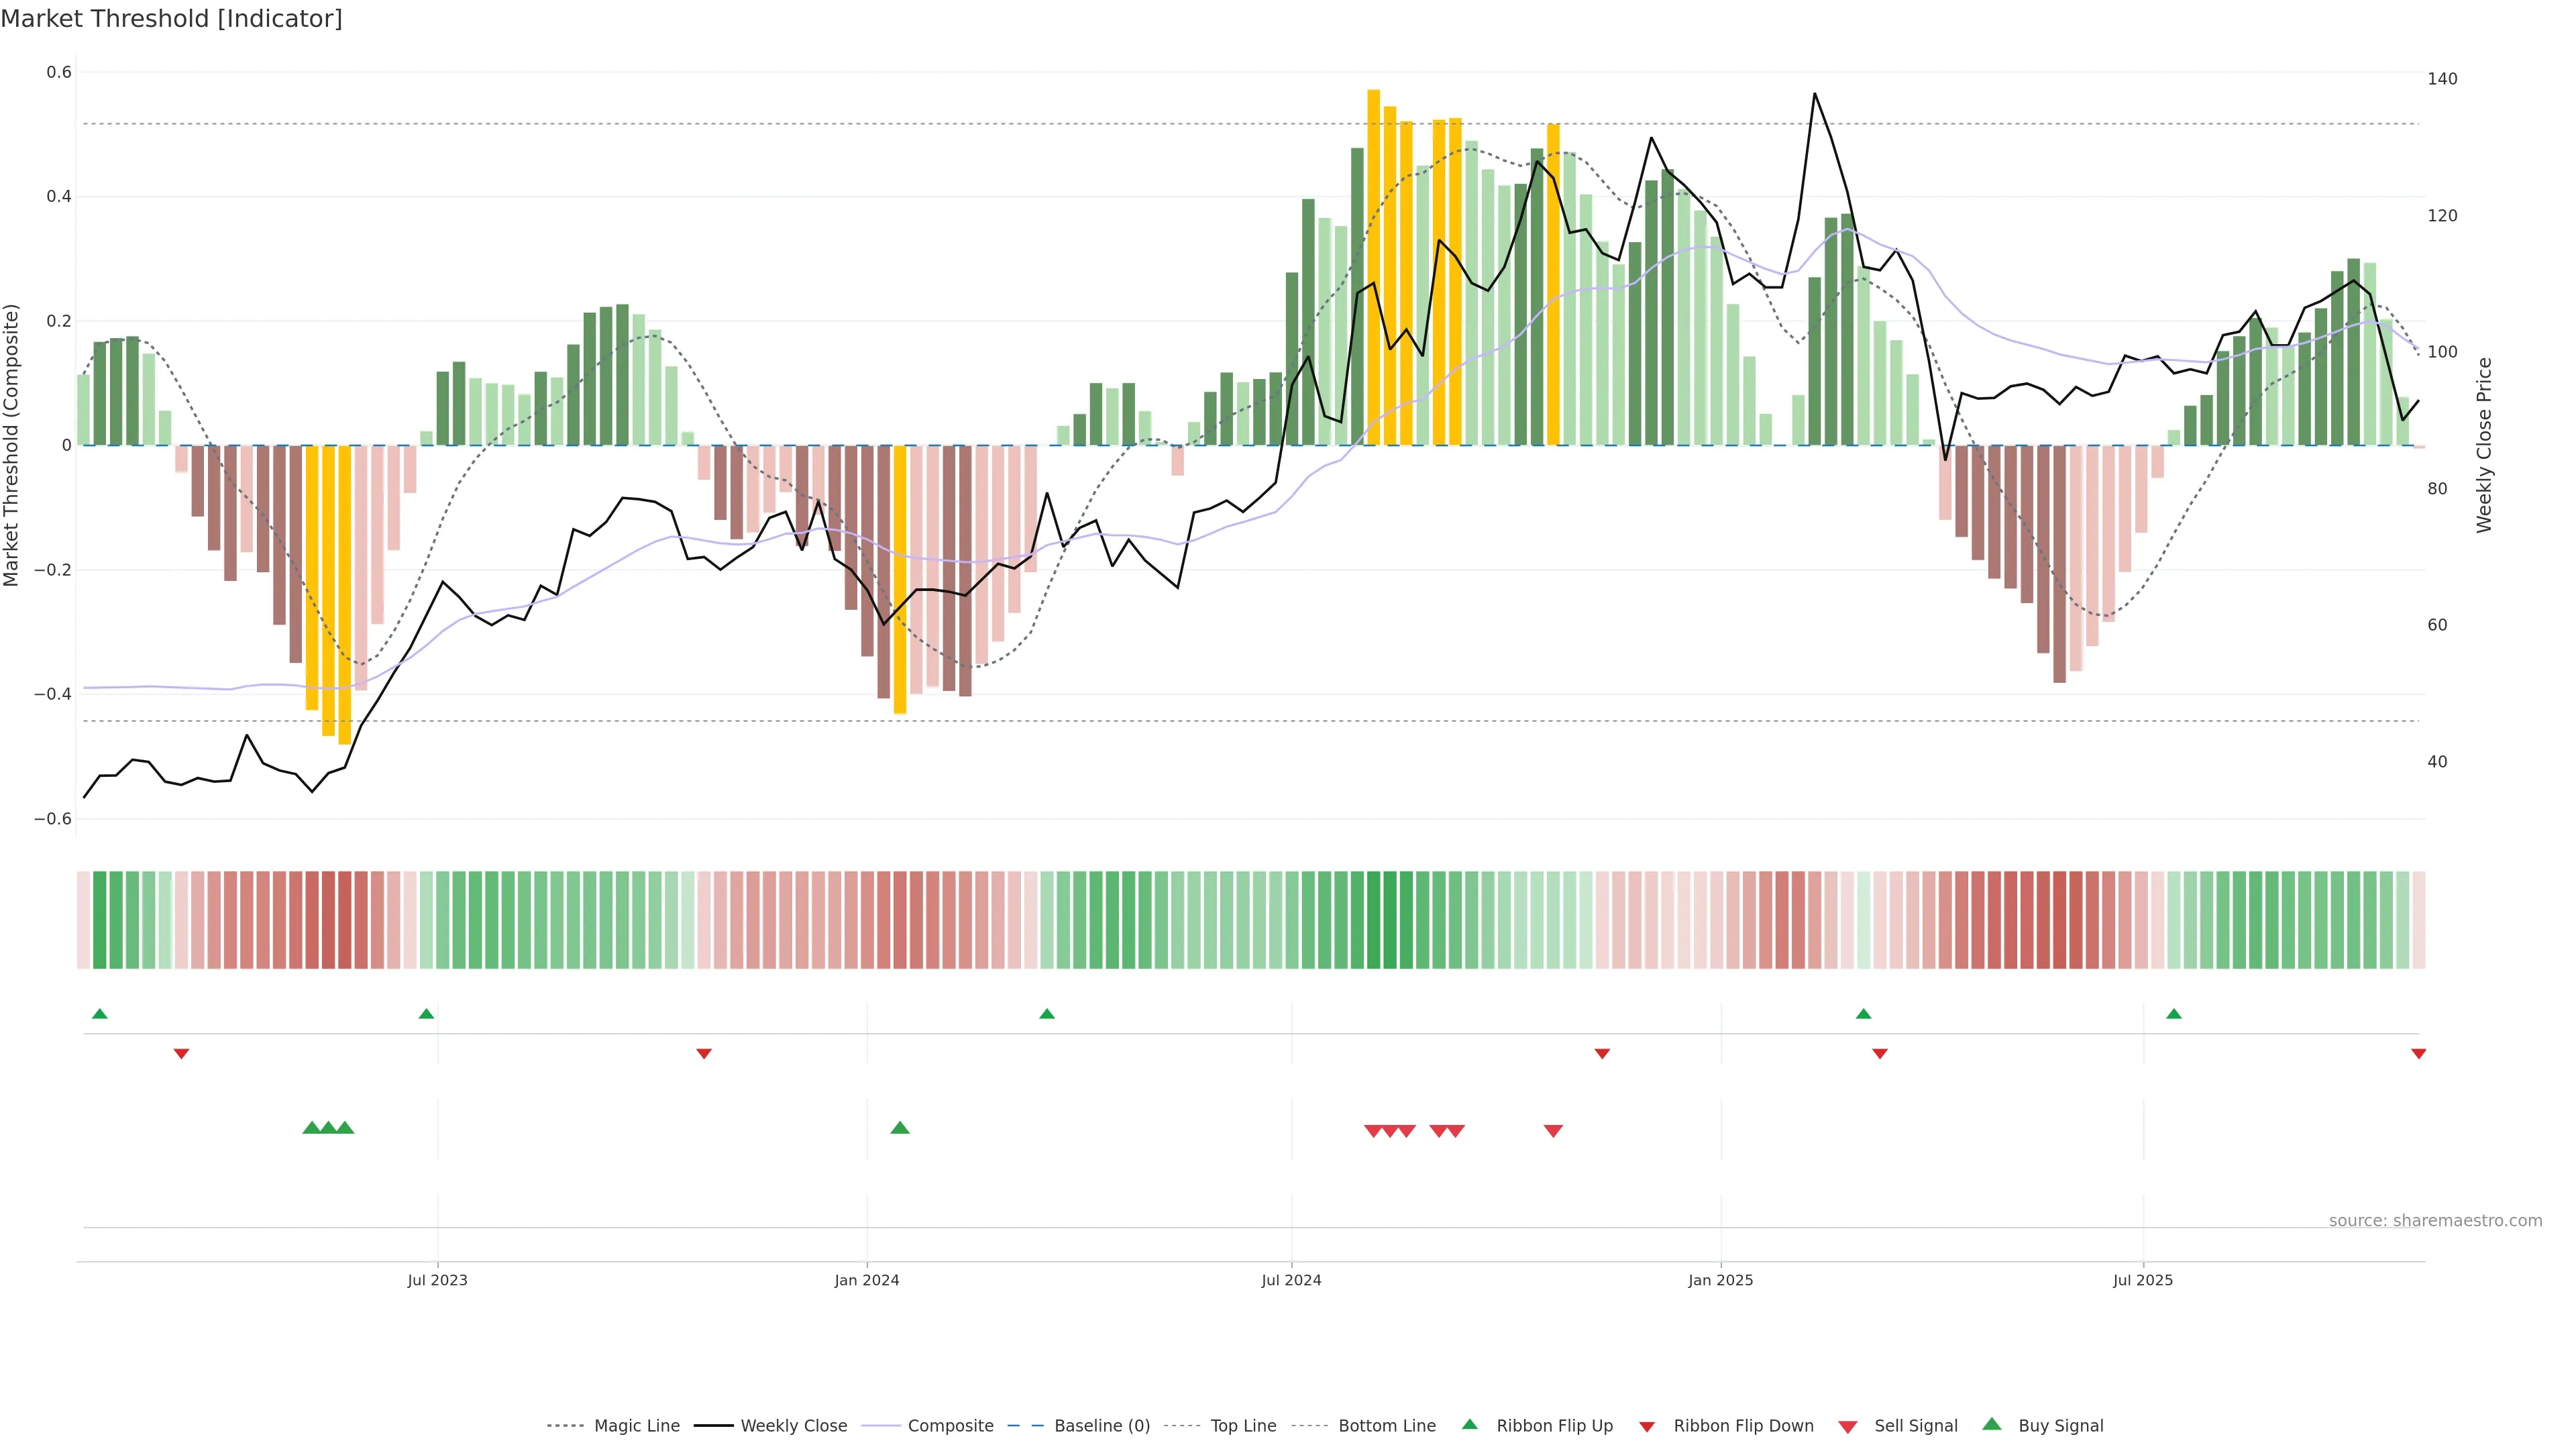Screen dimensions: 2576x1449
Task: Click the isolated rightmost Sell Signal marker
Action: point(1552,1131)
